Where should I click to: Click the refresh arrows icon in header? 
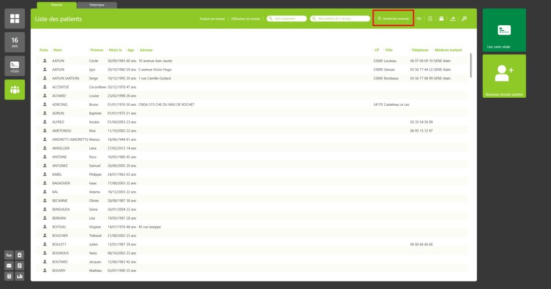(419, 19)
